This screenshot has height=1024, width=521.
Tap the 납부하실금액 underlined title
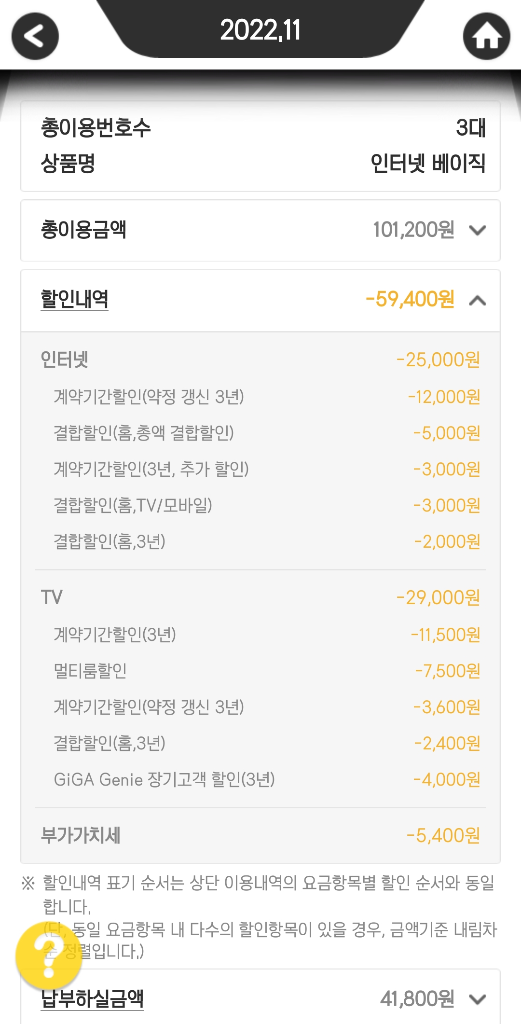coord(92,998)
